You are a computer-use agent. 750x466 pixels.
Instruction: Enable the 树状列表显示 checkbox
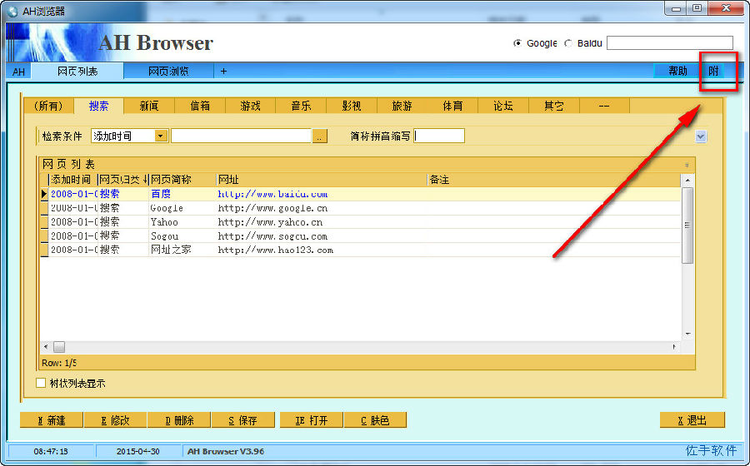click(41, 383)
